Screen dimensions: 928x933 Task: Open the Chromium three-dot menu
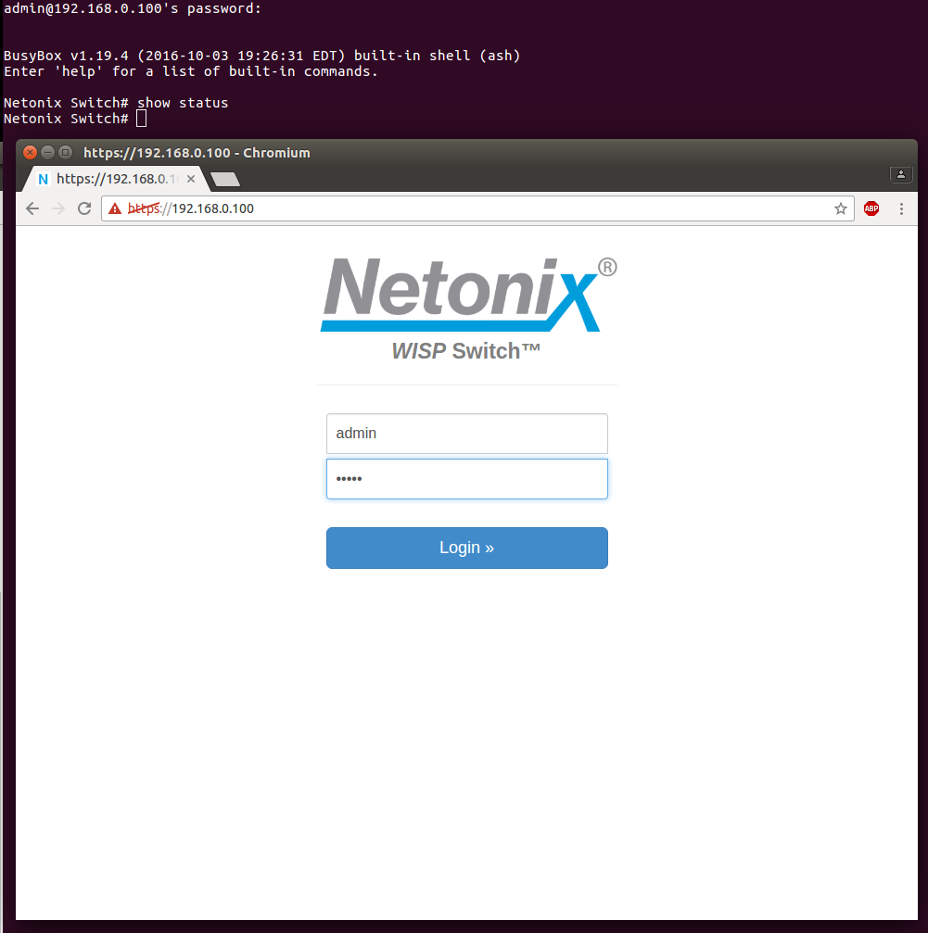(x=902, y=208)
